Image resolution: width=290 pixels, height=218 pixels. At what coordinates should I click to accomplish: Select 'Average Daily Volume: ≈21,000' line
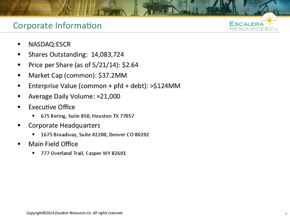coord(74,96)
